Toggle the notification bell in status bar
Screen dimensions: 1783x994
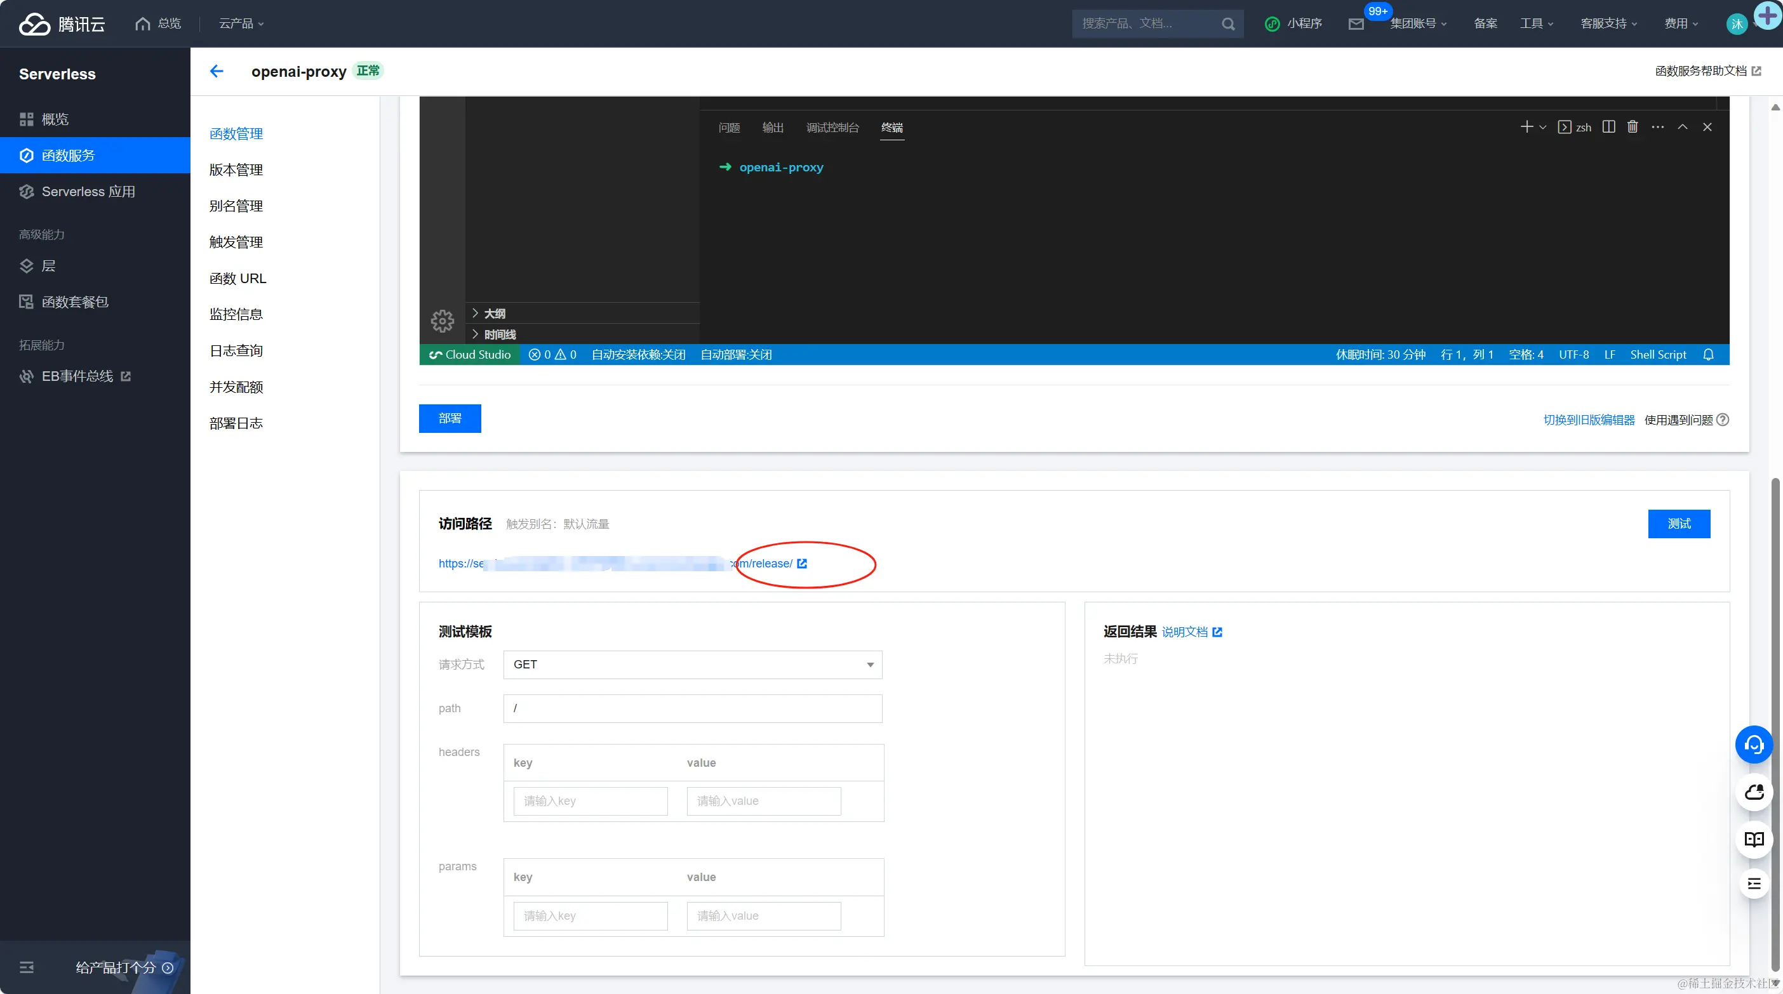pos(1708,354)
